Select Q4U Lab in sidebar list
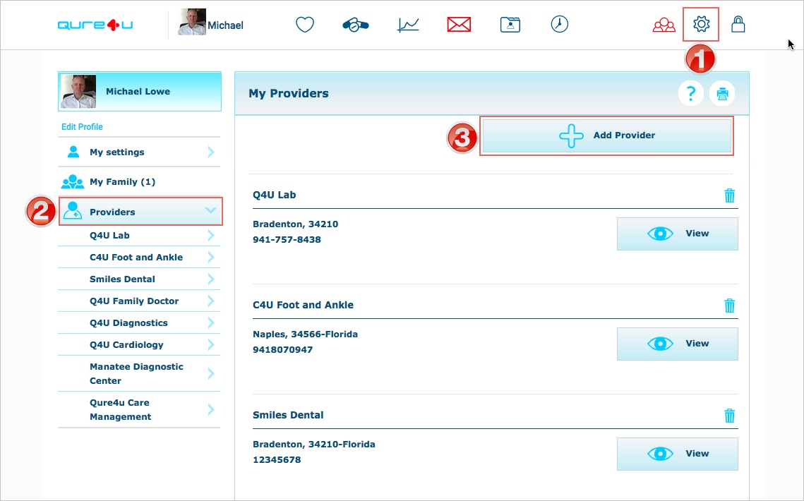Image resolution: width=804 pixels, height=501 pixels. tap(139, 236)
